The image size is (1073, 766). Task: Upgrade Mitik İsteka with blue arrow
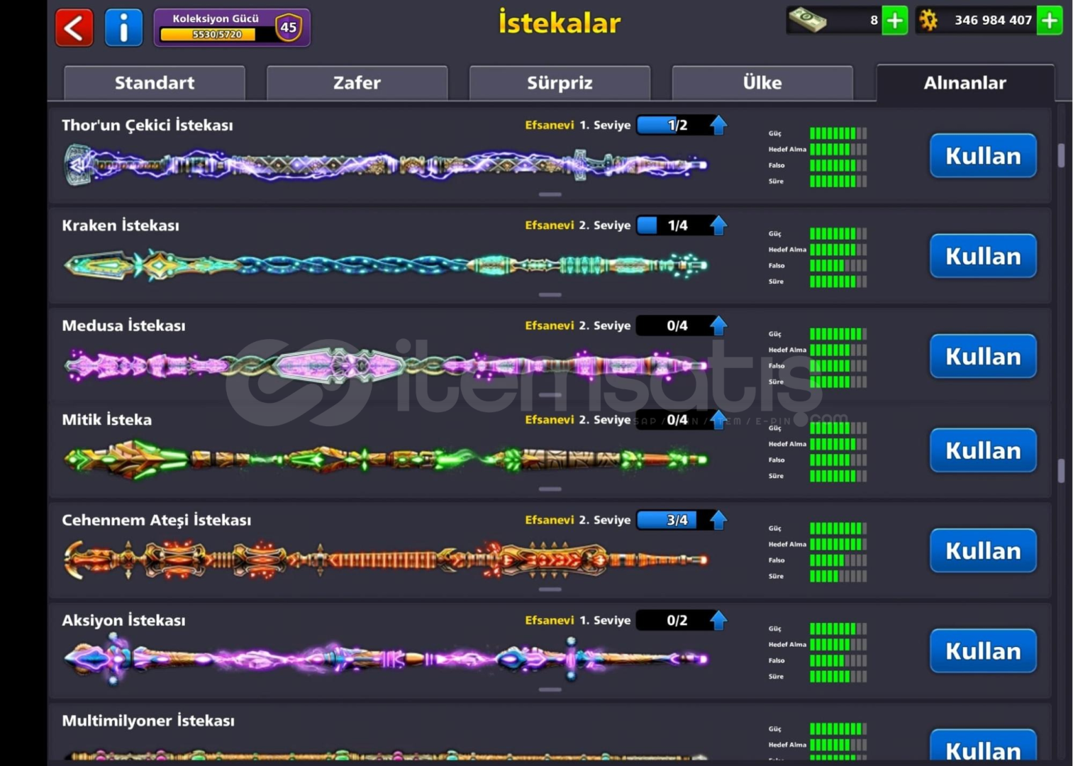point(718,419)
